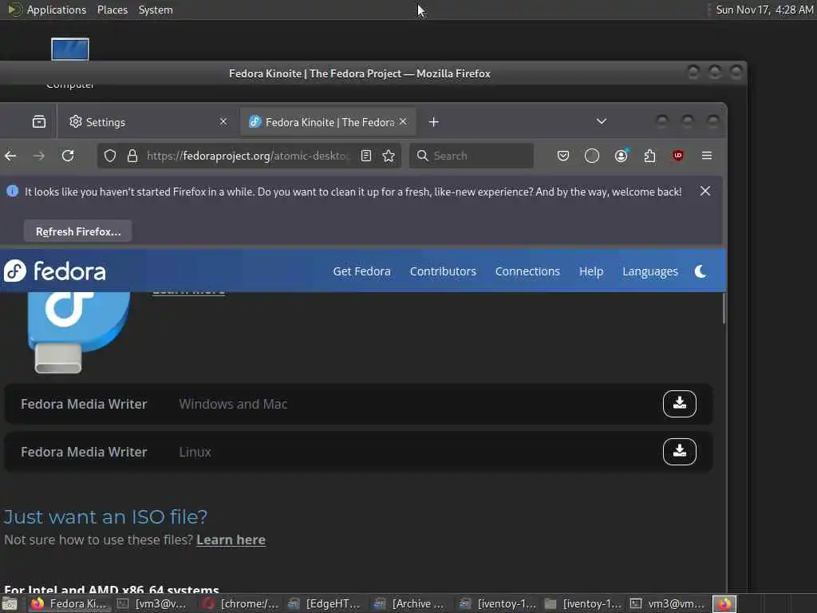Image resolution: width=817 pixels, height=613 pixels.
Task: Click the address bar URL field
Action: coord(248,156)
